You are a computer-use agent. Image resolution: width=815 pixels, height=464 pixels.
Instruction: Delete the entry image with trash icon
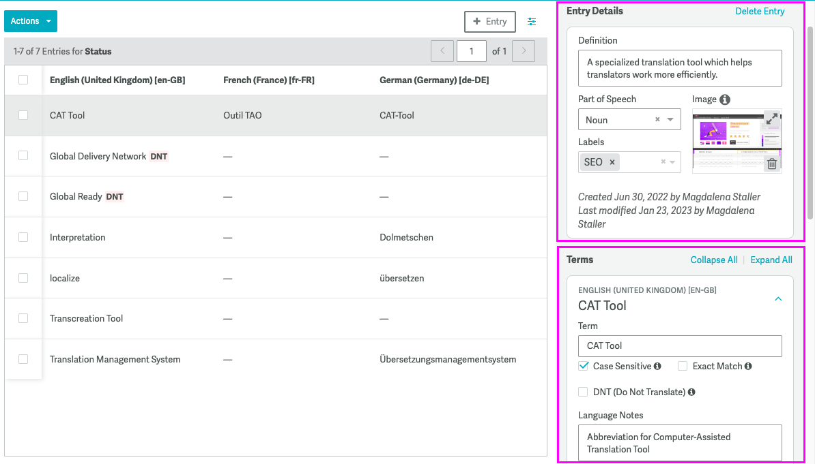[771, 164]
